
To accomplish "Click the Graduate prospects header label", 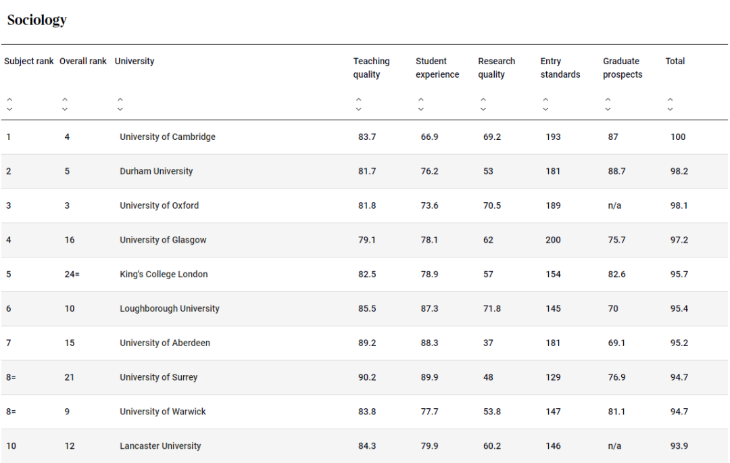I will pyautogui.click(x=623, y=68).
